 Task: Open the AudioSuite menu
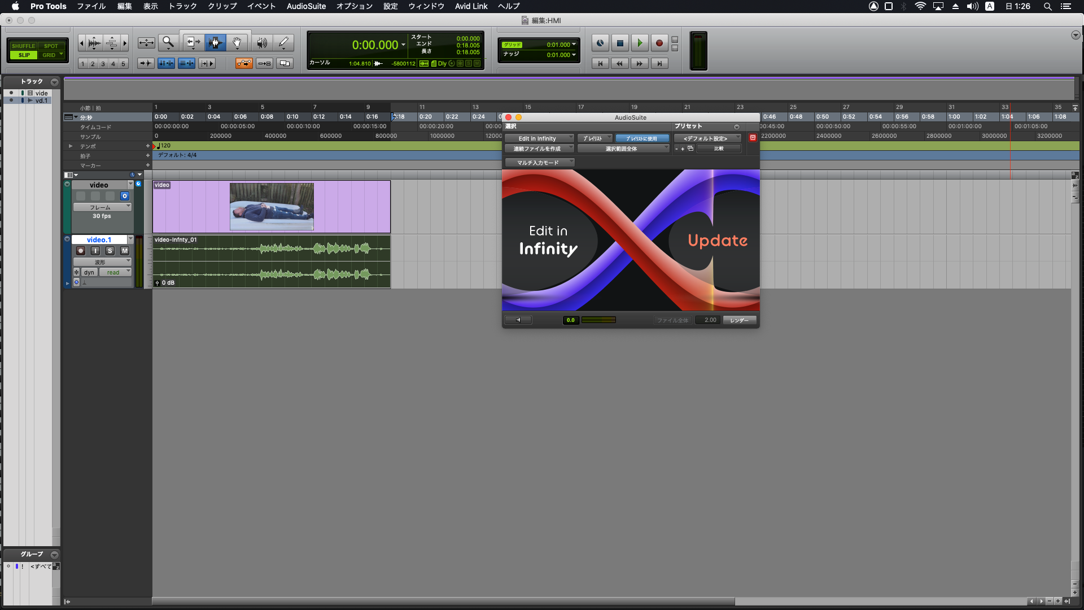[306, 6]
